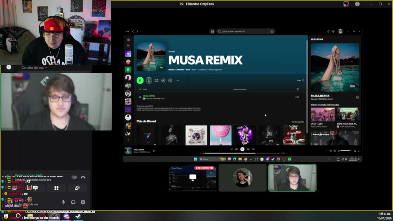Open the queue icon in player bar

pyautogui.click(x=331, y=151)
